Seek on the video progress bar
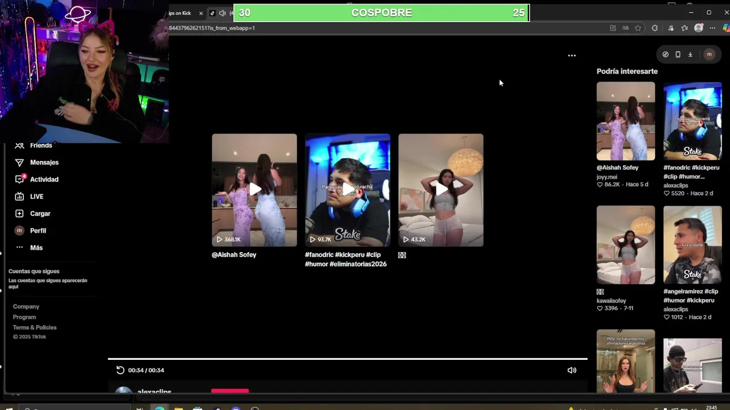Image resolution: width=730 pixels, height=410 pixels. [x=347, y=359]
